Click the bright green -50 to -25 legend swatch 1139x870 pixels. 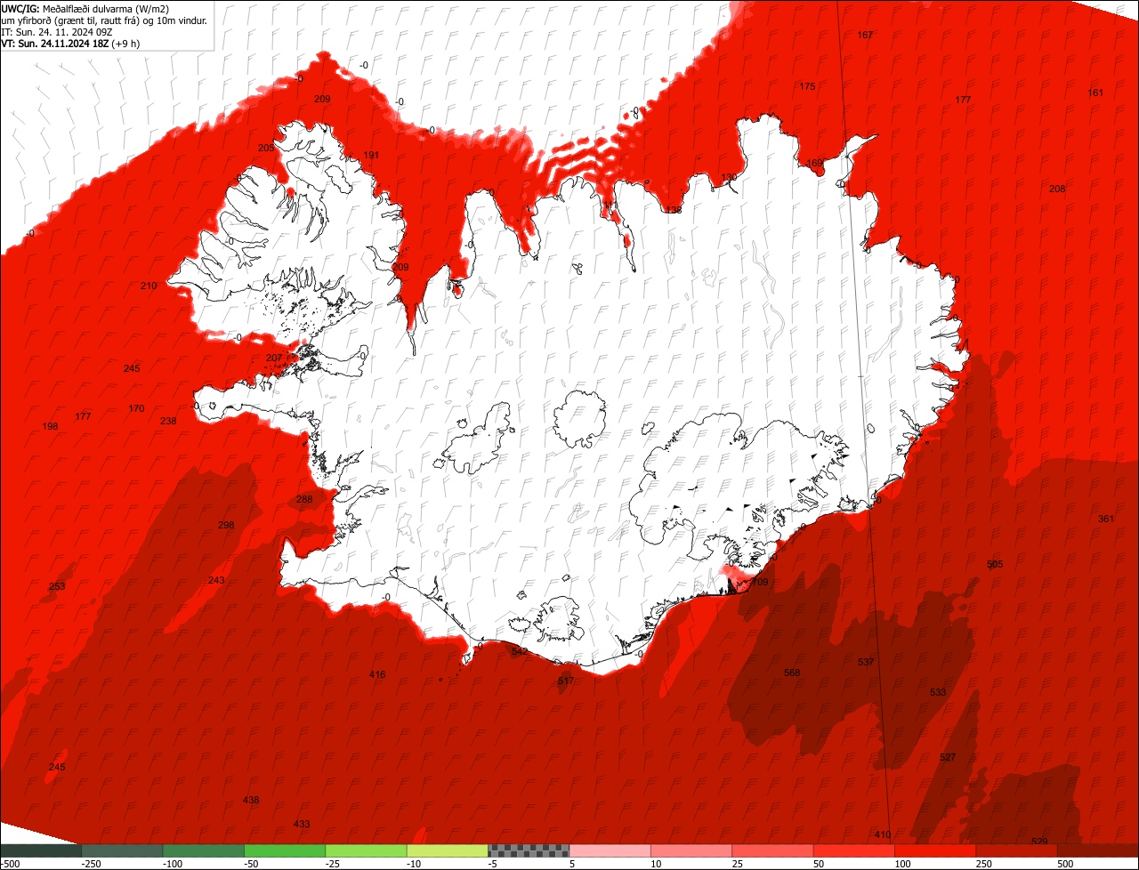tap(285, 850)
